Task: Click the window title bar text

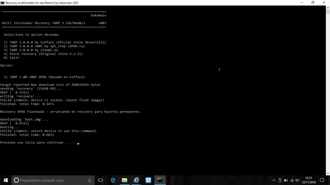Action: [42, 3]
